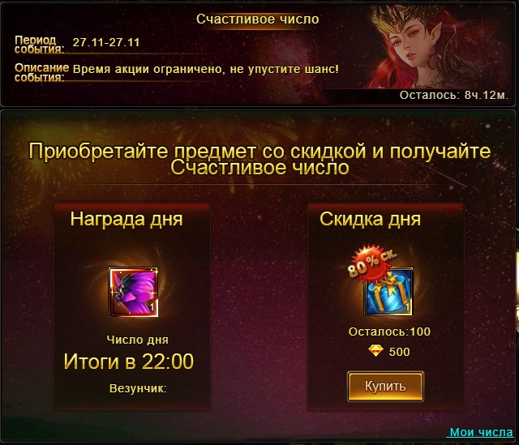The image size is (519, 445).
Task: Click the Число дня label
Action: pyautogui.click(x=137, y=340)
